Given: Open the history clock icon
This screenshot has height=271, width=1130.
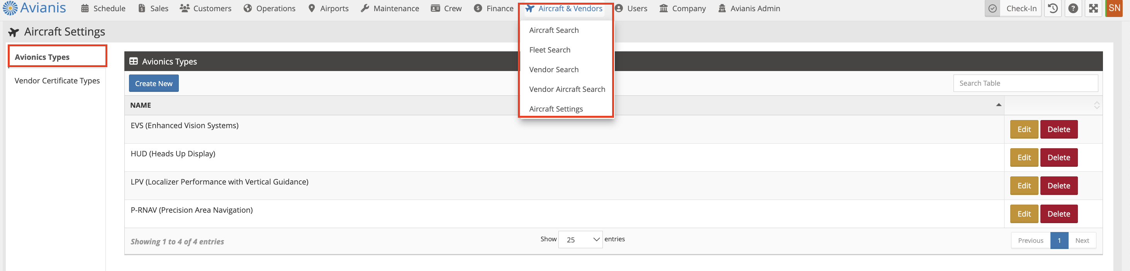Looking at the screenshot, I should 1053,8.
